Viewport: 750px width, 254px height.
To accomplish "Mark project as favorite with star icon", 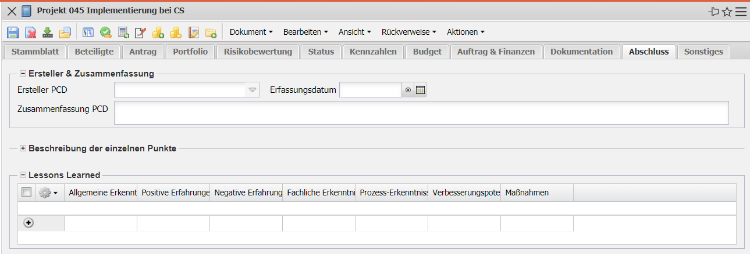I will [727, 12].
